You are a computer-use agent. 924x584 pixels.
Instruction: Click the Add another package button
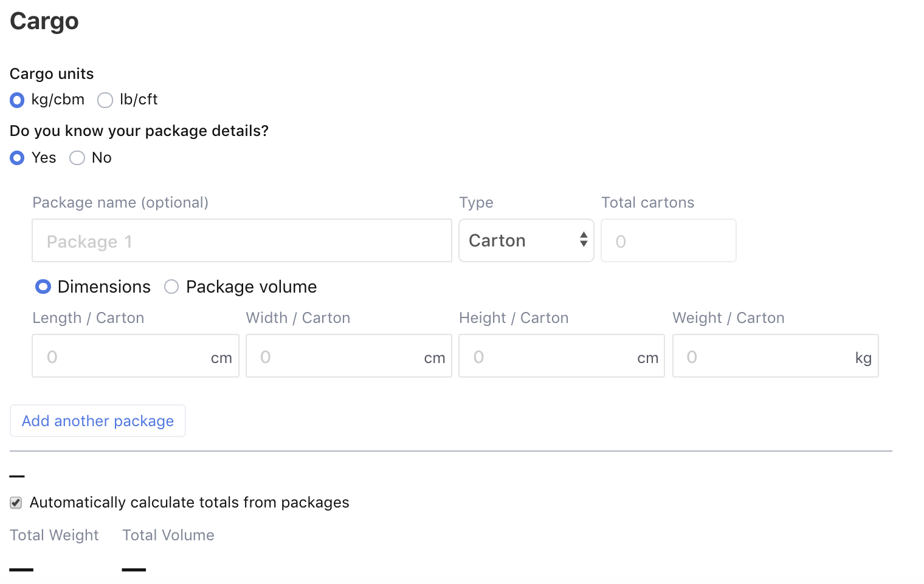[x=98, y=421]
